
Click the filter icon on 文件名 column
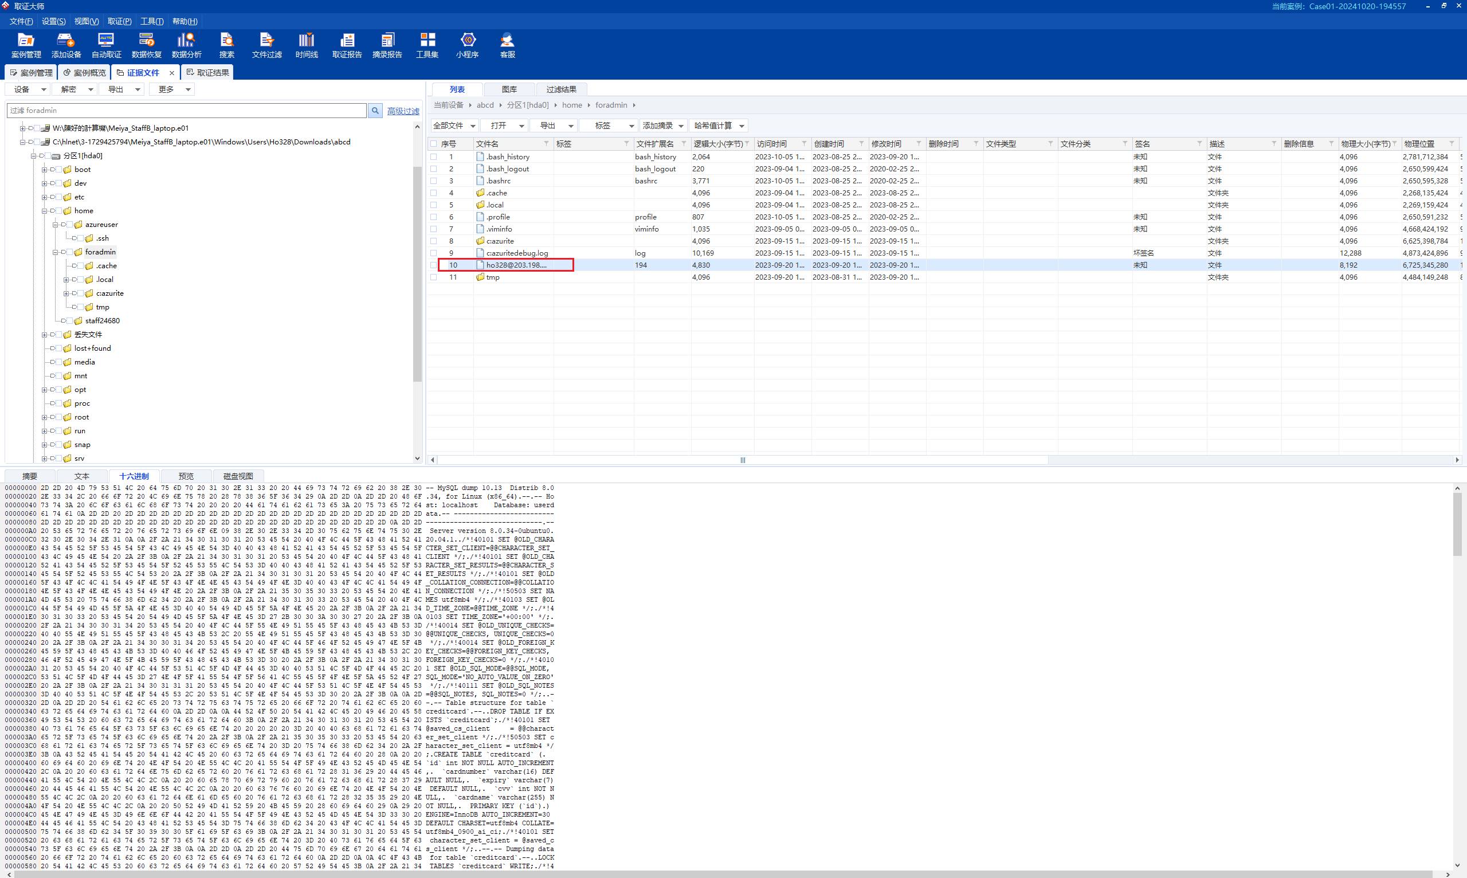click(x=546, y=144)
